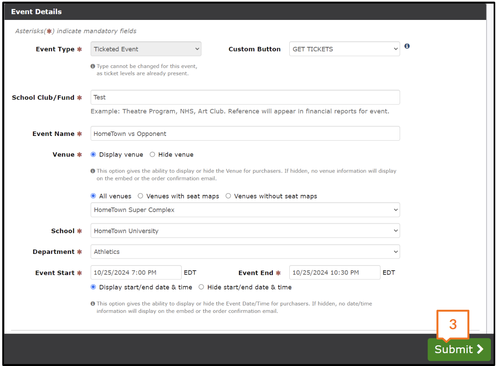Image resolution: width=496 pixels, height=366 pixels.
Task: Click the Event Name input field
Action: point(245,134)
